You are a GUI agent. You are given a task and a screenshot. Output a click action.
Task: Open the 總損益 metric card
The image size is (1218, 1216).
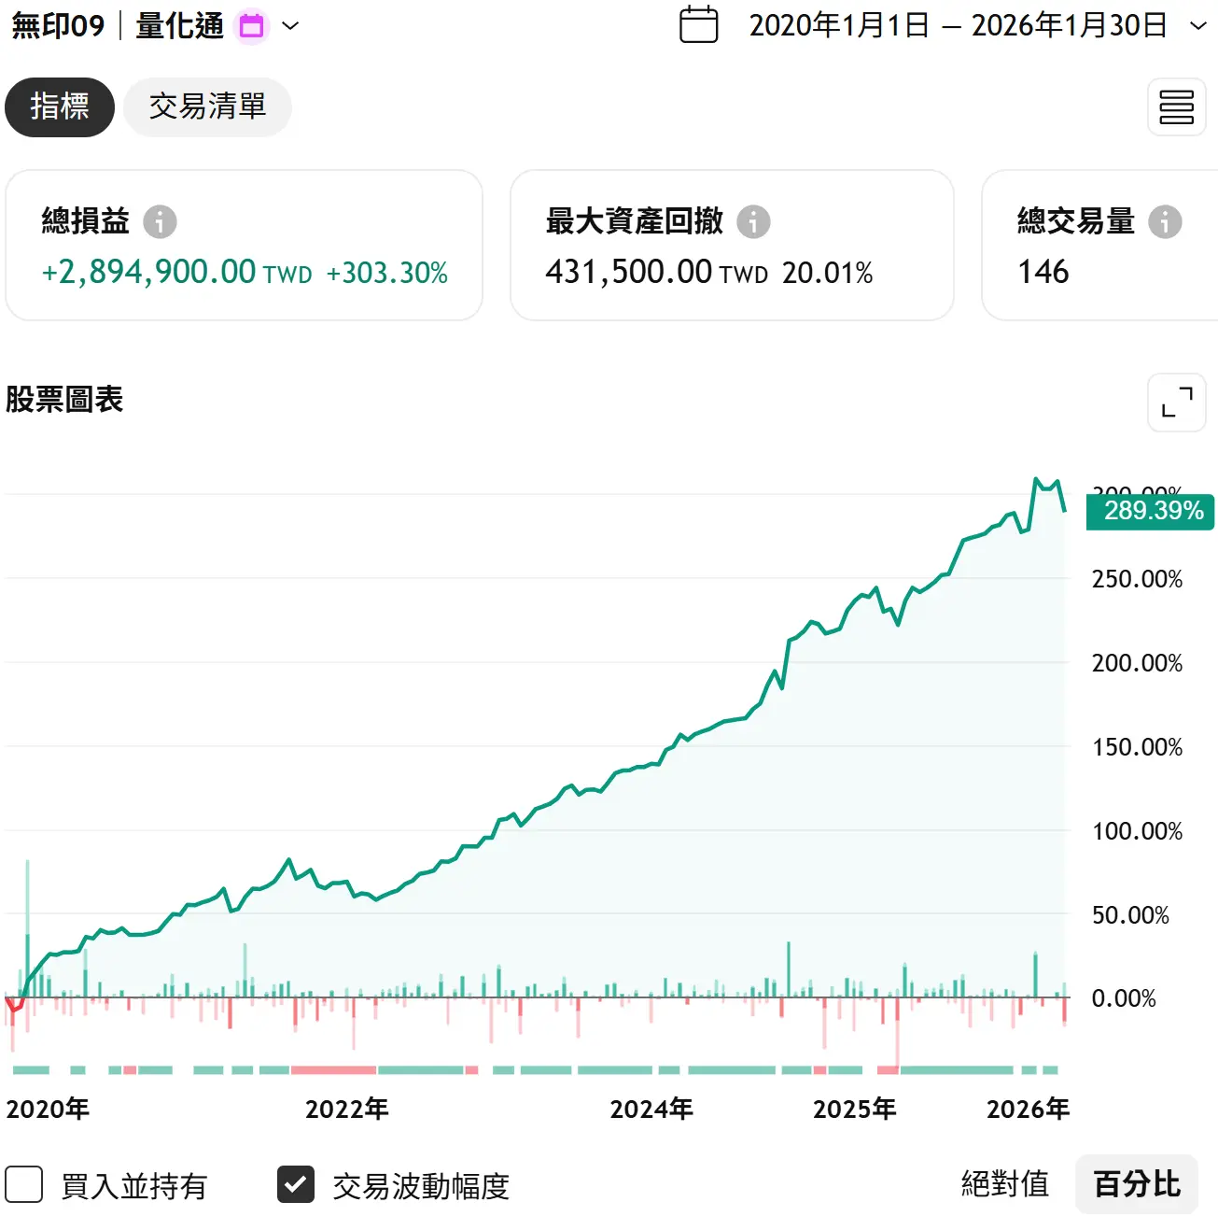point(244,246)
